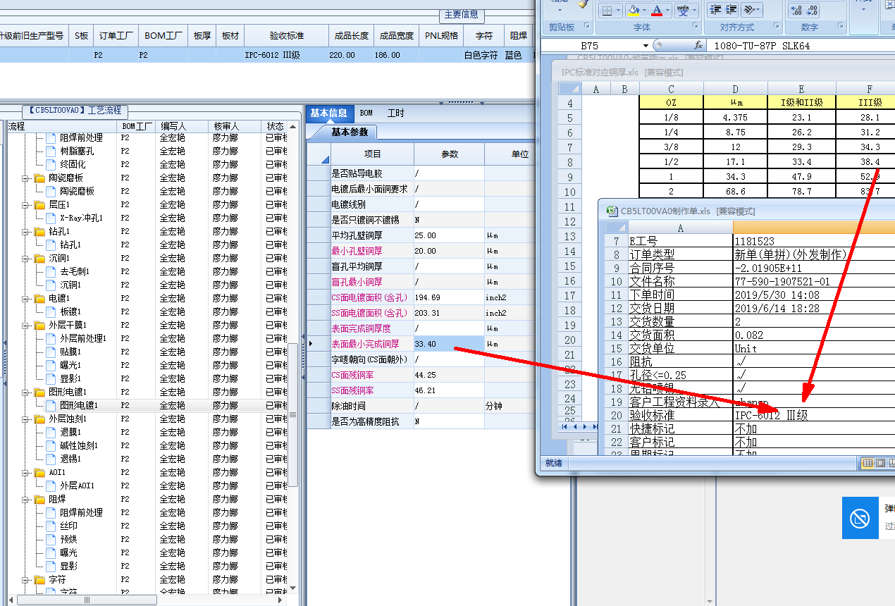Screen dimensions: 895x606
Task: Click the blue notification icon at bottom right
Action: [860, 519]
